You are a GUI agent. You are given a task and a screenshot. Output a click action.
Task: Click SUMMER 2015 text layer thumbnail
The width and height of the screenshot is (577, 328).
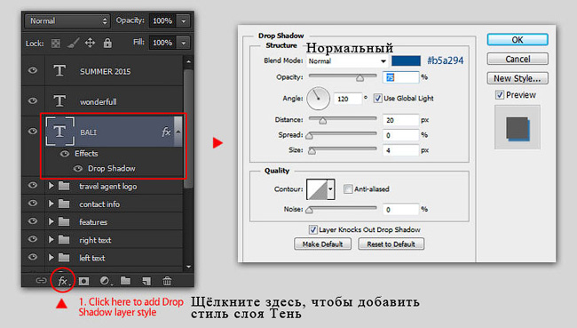[x=59, y=71]
